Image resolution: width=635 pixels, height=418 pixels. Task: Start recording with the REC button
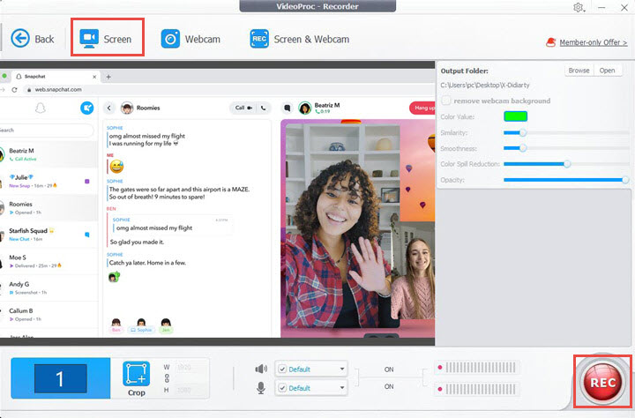click(x=602, y=382)
